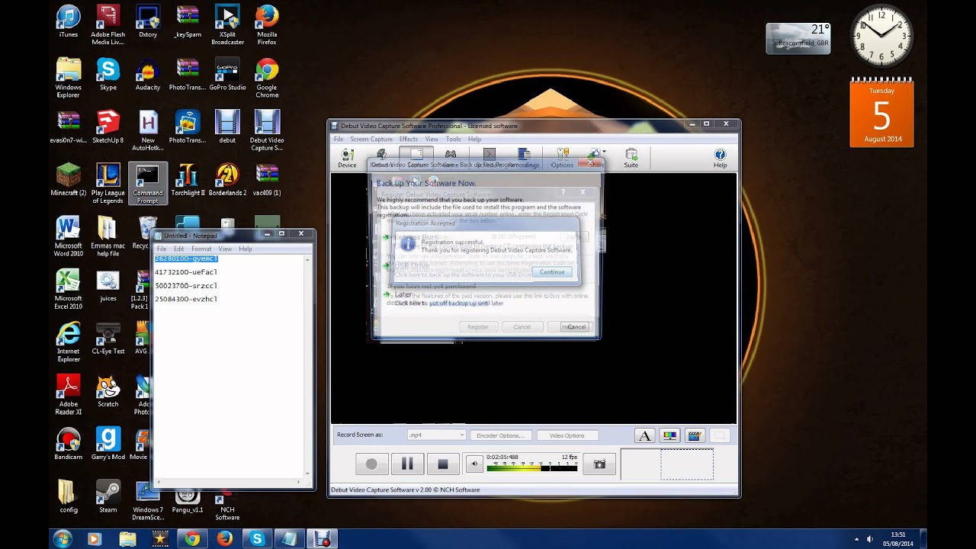The width and height of the screenshot is (976, 549).
Task: Stop the recording in Debut
Action: click(443, 464)
